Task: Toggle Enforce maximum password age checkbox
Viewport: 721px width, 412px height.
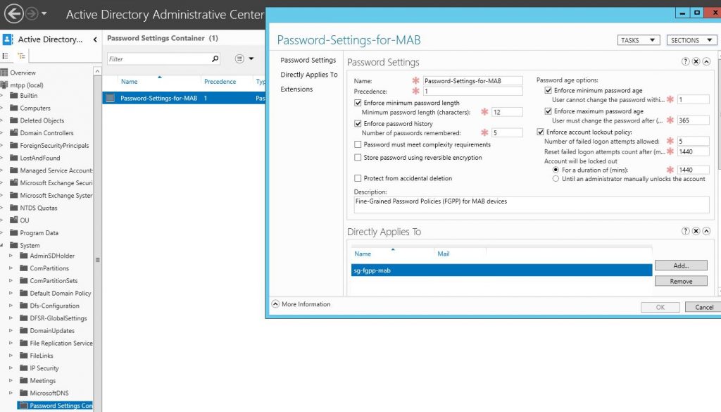Action: click(x=548, y=111)
